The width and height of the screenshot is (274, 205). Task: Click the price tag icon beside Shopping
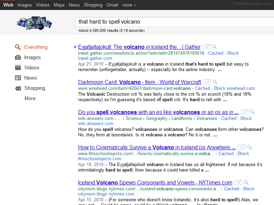coord(18,88)
